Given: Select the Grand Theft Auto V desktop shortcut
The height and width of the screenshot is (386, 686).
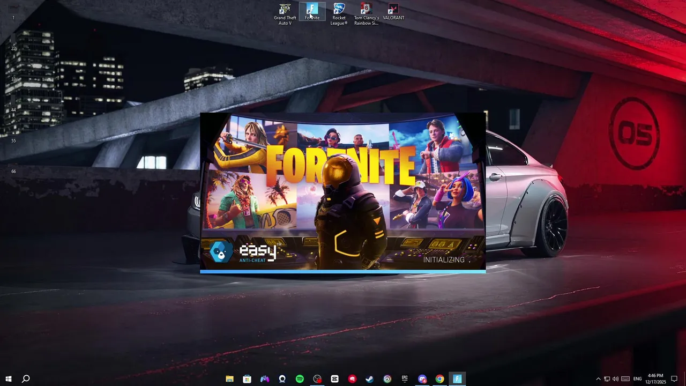Looking at the screenshot, I should (x=285, y=14).
